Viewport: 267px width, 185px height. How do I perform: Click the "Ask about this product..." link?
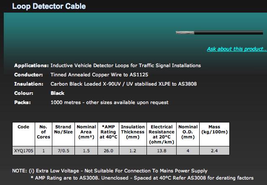pyautogui.click(x=236, y=49)
